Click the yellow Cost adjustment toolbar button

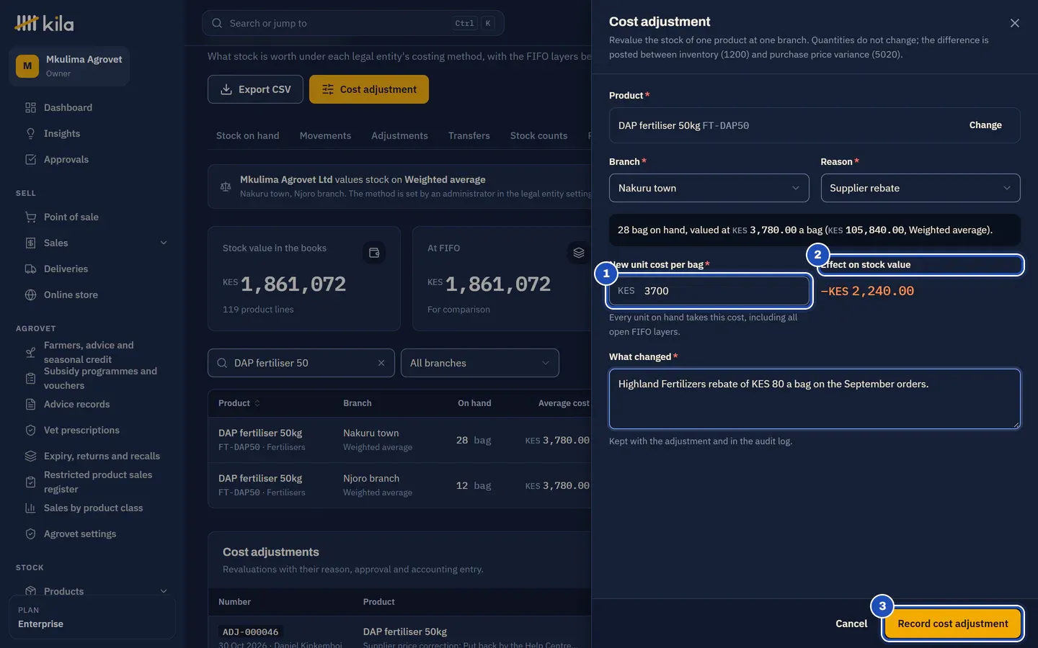coord(369,89)
